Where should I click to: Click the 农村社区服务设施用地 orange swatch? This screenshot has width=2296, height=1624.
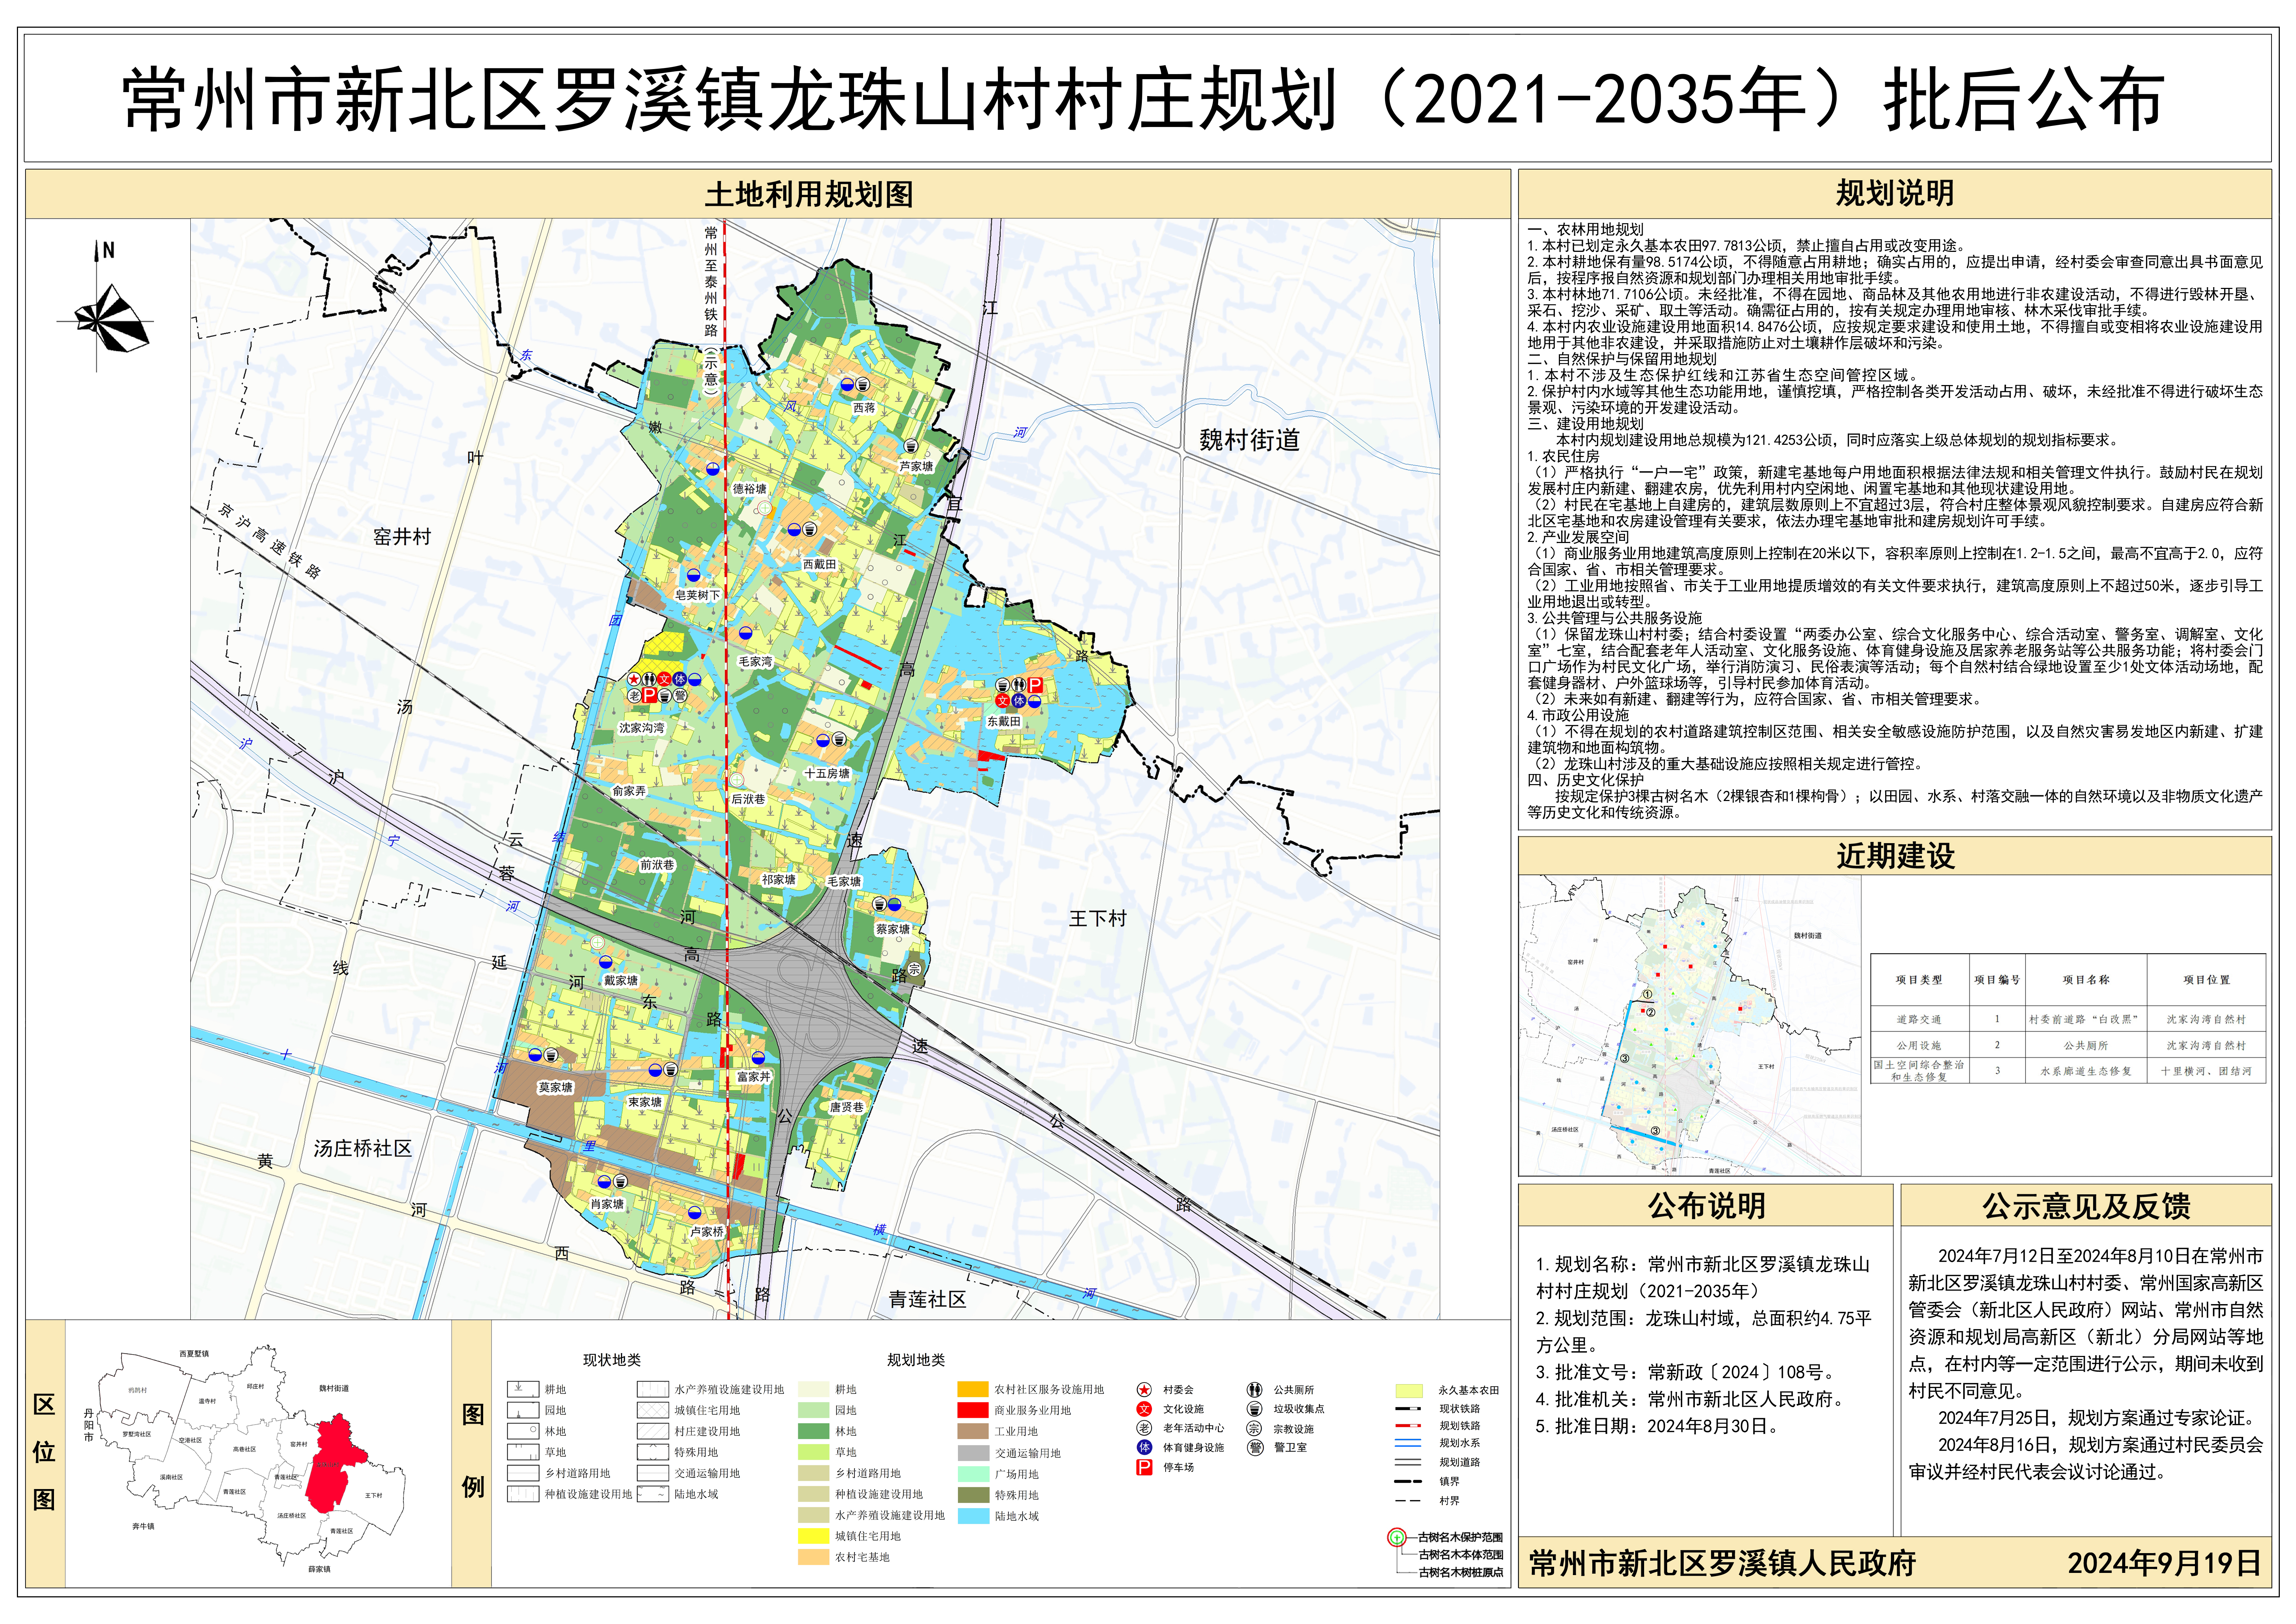coord(973,1389)
